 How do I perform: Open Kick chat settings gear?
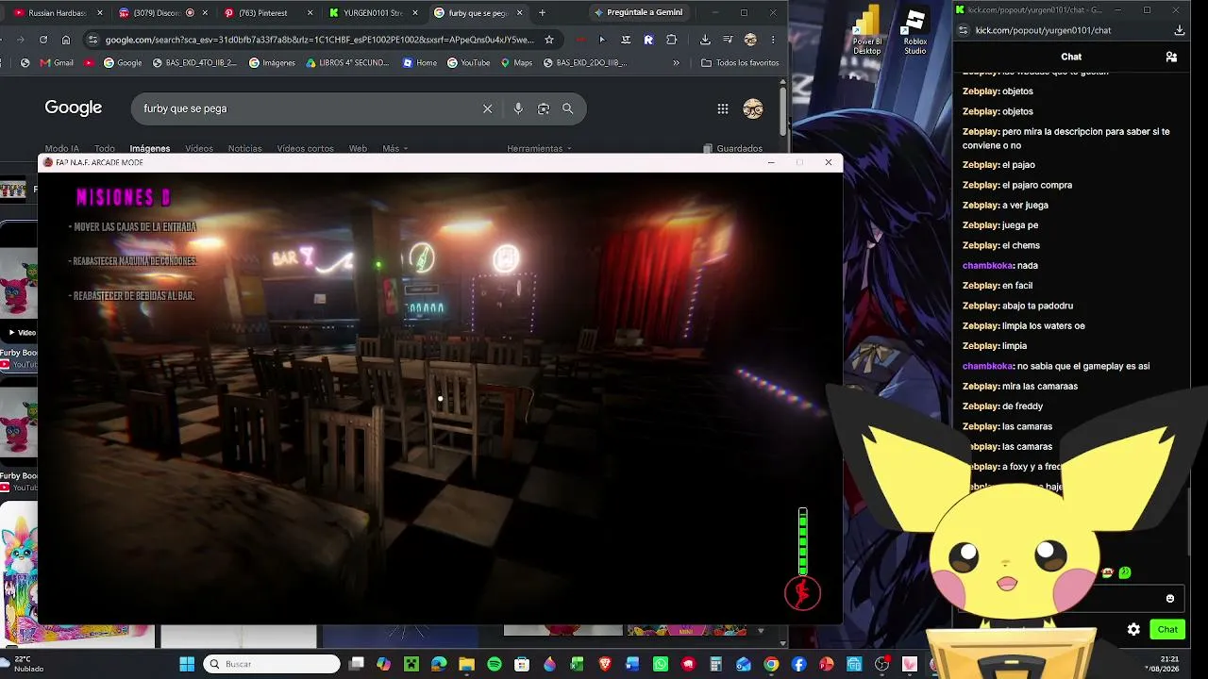(1133, 629)
